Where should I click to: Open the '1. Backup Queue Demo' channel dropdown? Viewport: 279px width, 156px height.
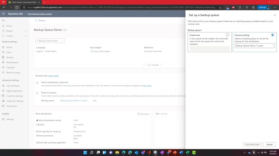tap(50, 41)
